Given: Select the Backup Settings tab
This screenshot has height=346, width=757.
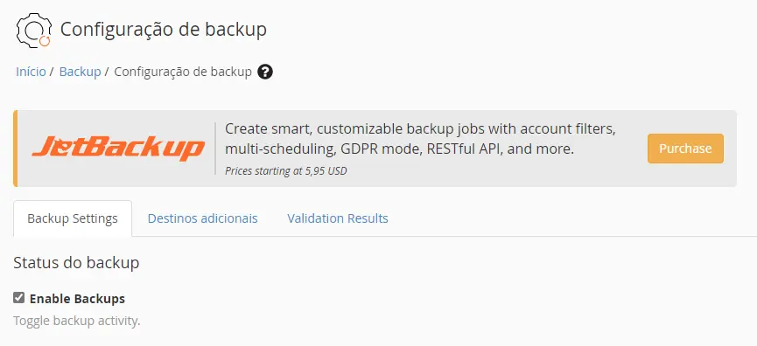Looking at the screenshot, I should [73, 218].
